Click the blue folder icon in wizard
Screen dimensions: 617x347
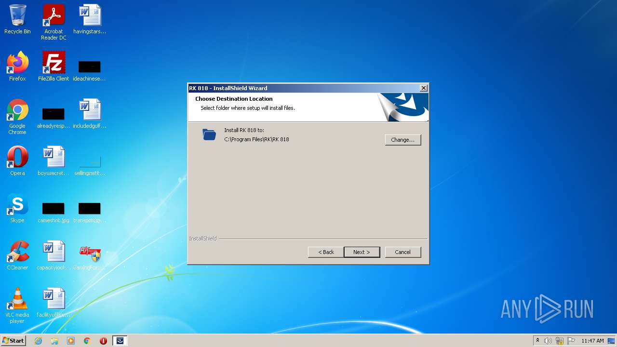click(x=209, y=135)
